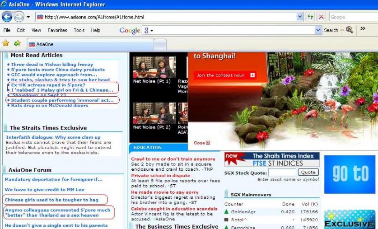The width and height of the screenshot is (378, 229).
Task: Click the Quote button
Action: [308, 172]
